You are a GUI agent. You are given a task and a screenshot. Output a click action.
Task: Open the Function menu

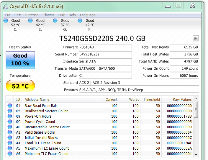coord(32,15)
